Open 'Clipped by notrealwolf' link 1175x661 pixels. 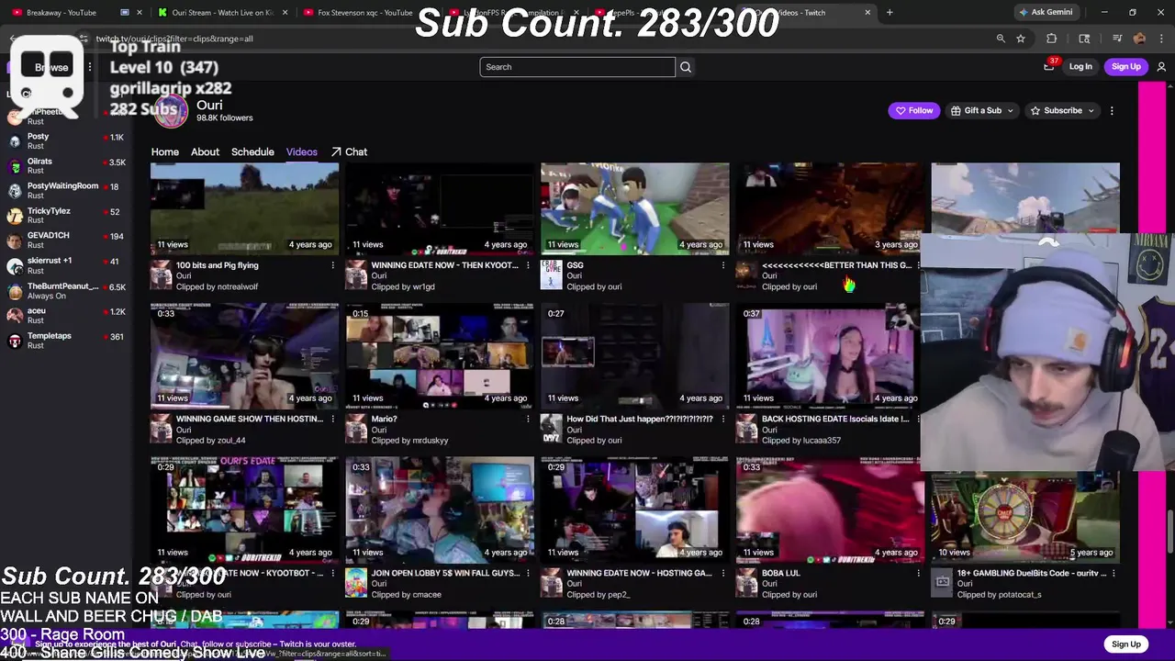pos(217,286)
